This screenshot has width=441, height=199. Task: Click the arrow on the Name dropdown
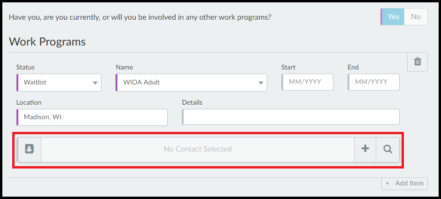coord(261,83)
